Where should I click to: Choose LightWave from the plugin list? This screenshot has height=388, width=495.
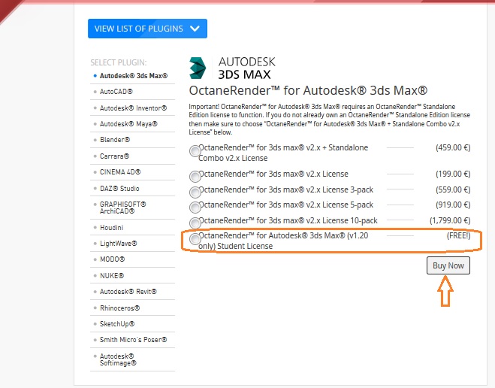[119, 244]
